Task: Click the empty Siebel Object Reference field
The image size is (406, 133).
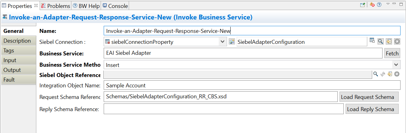Action: tap(238, 75)
